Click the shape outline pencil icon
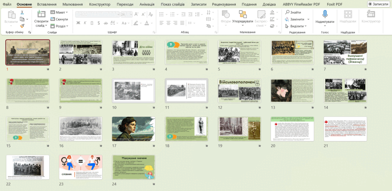Viewport: 392px width, 191px height. 272,19
